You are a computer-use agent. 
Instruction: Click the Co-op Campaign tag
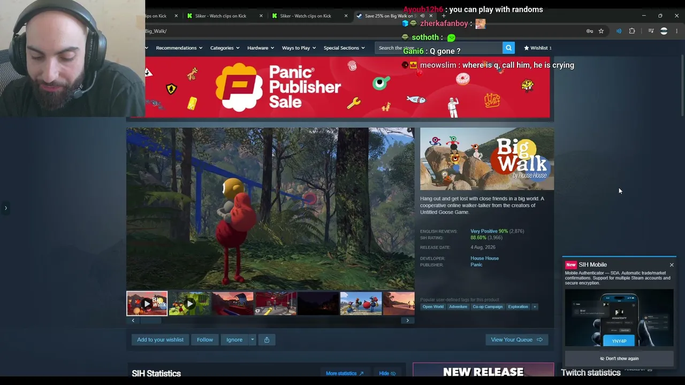click(x=488, y=307)
